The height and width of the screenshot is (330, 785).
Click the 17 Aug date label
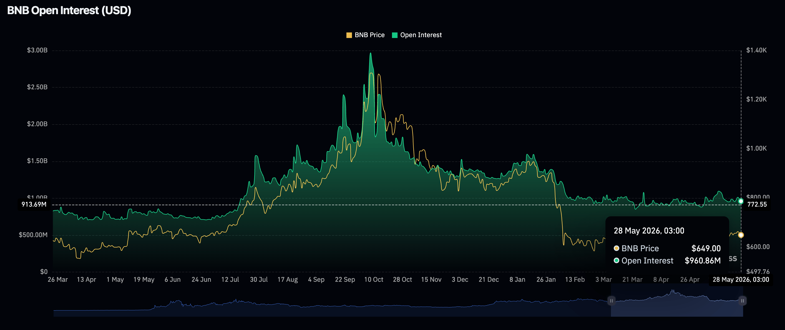pos(287,280)
